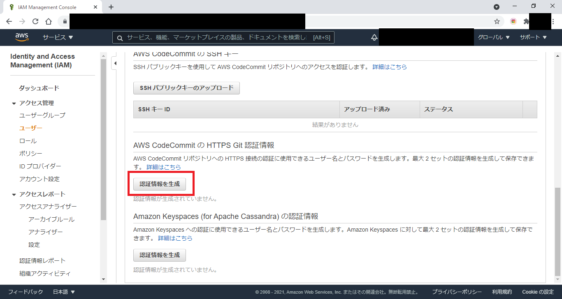Click the search magnifier icon in the AWS search bar
This screenshot has height=299, width=562.
120,37
